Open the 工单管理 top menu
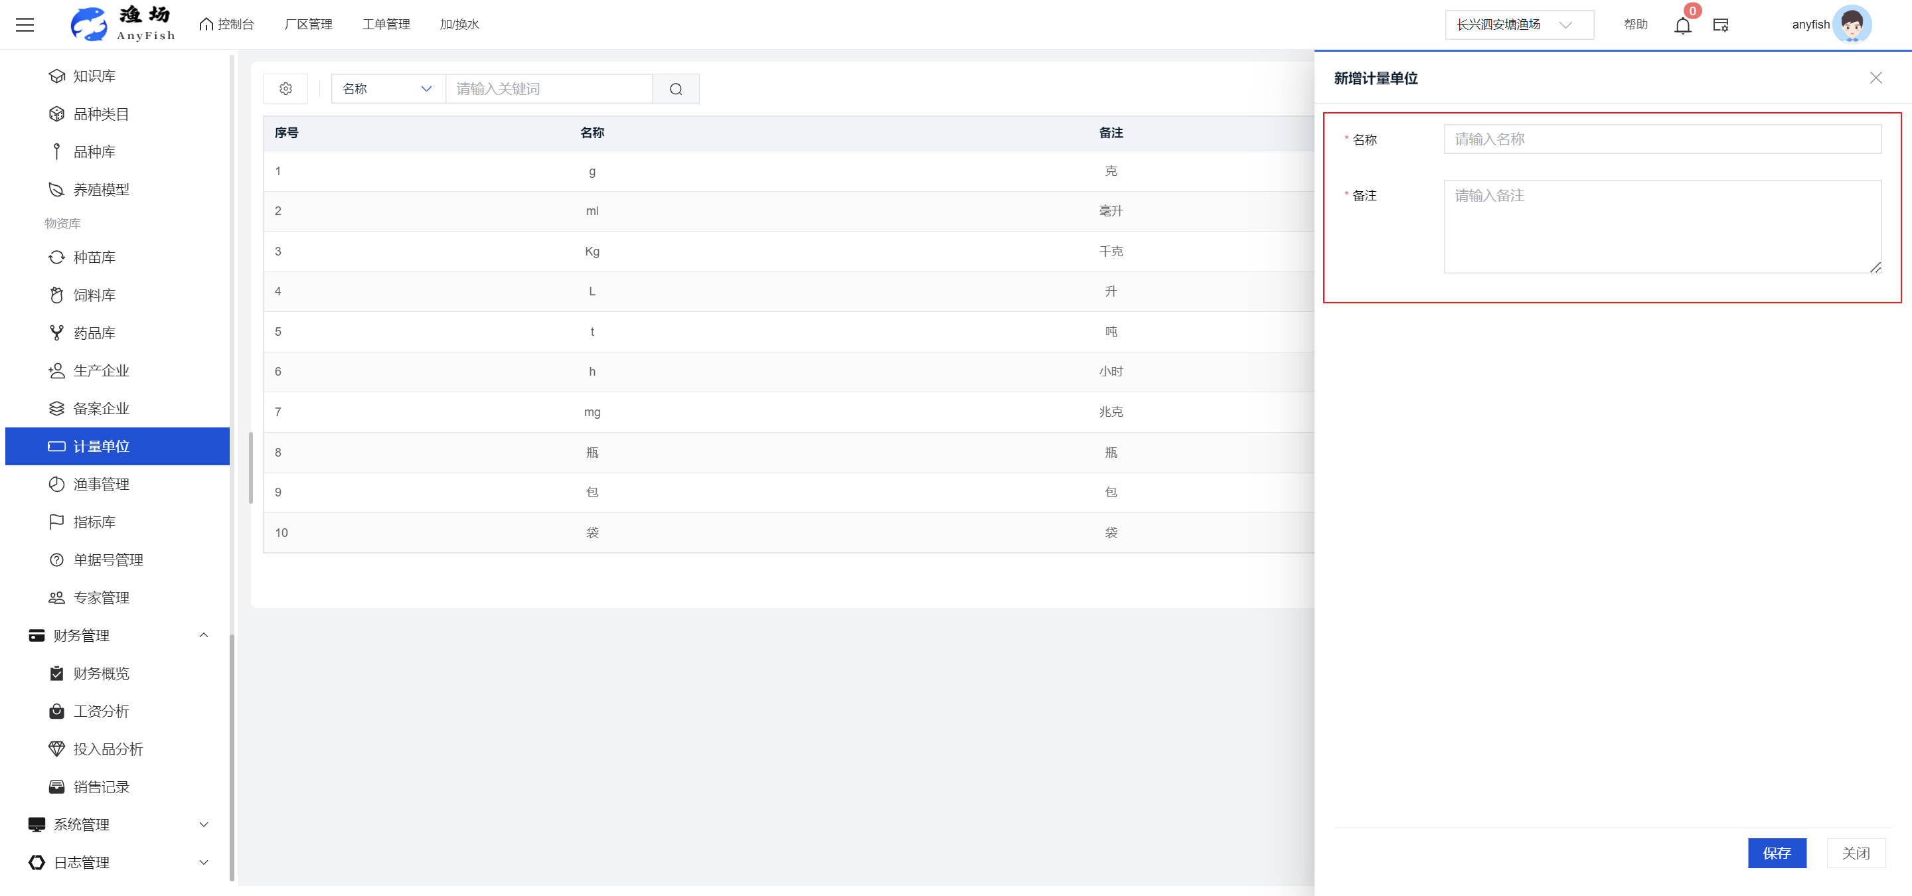Screen dimensions: 1912x896 pyautogui.click(x=385, y=25)
